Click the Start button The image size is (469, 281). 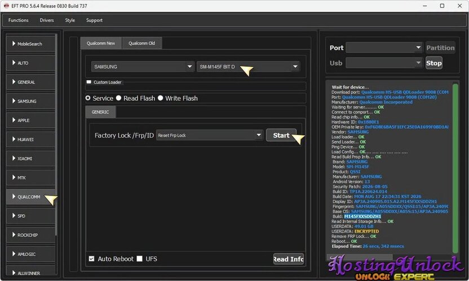coord(281,135)
